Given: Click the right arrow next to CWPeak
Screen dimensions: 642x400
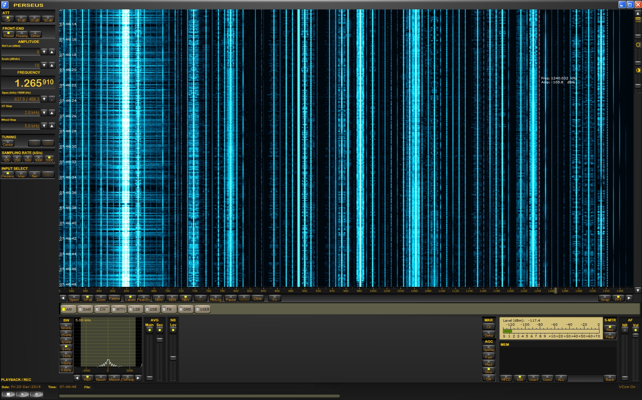Looking at the screenshot, I should [138, 378].
